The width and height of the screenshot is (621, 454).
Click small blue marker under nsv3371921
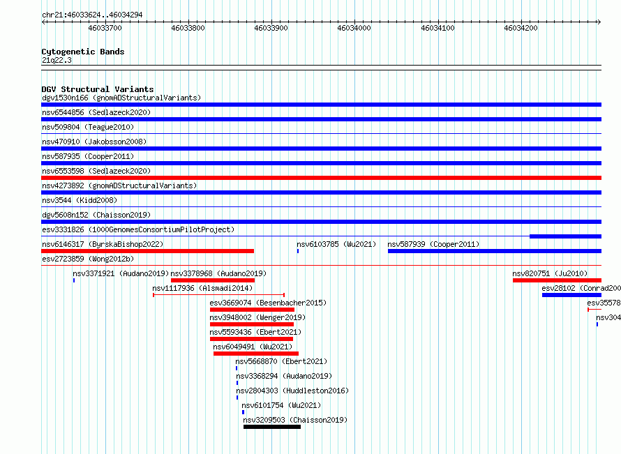[x=74, y=280]
